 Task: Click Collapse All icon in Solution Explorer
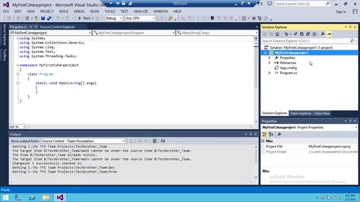click(308, 34)
